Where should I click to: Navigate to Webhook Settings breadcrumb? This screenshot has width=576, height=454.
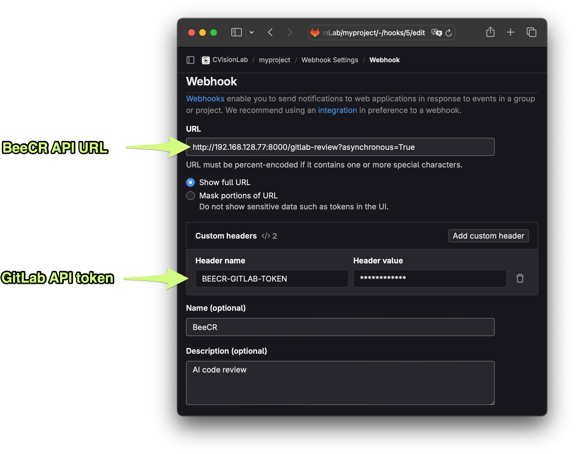330,60
